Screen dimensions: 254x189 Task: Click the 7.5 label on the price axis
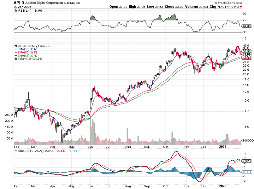pyautogui.click(x=246, y=111)
